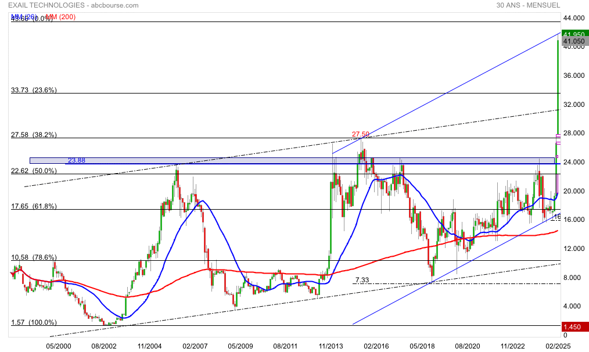Click the 44.000 price axis label

coord(574,17)
